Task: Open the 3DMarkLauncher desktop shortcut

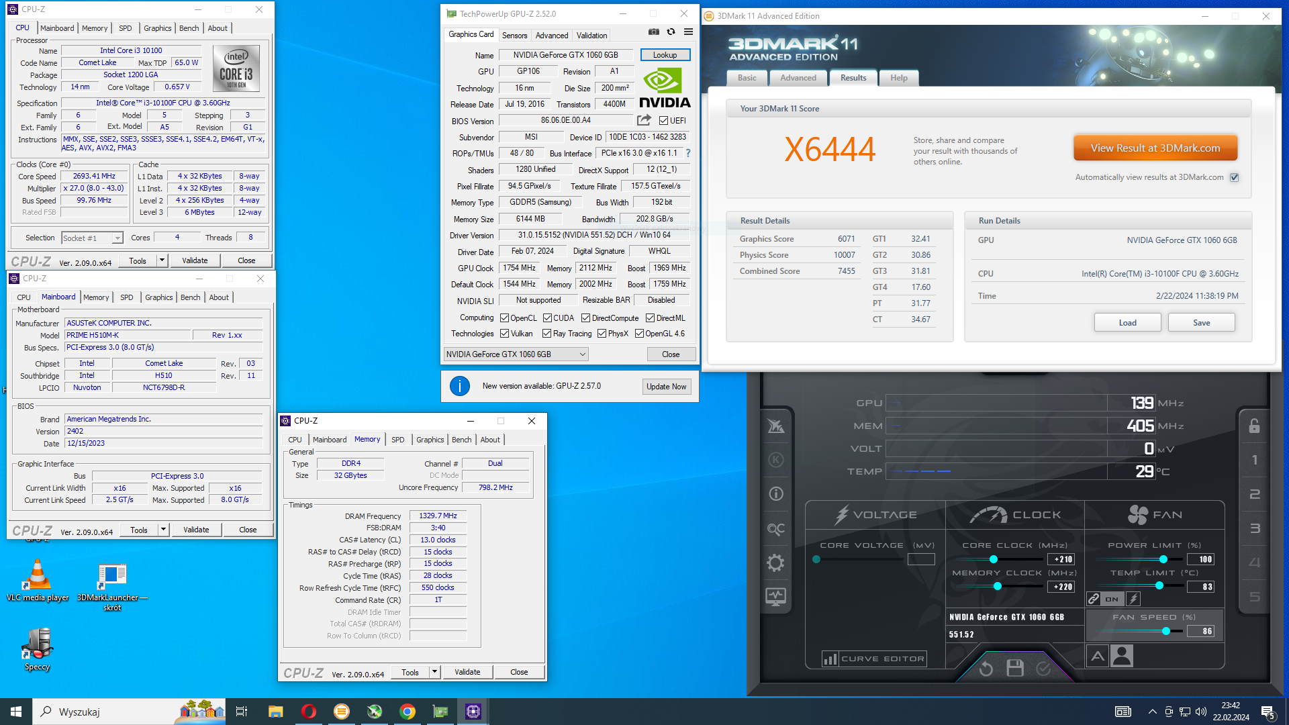Action: (112, 587)
